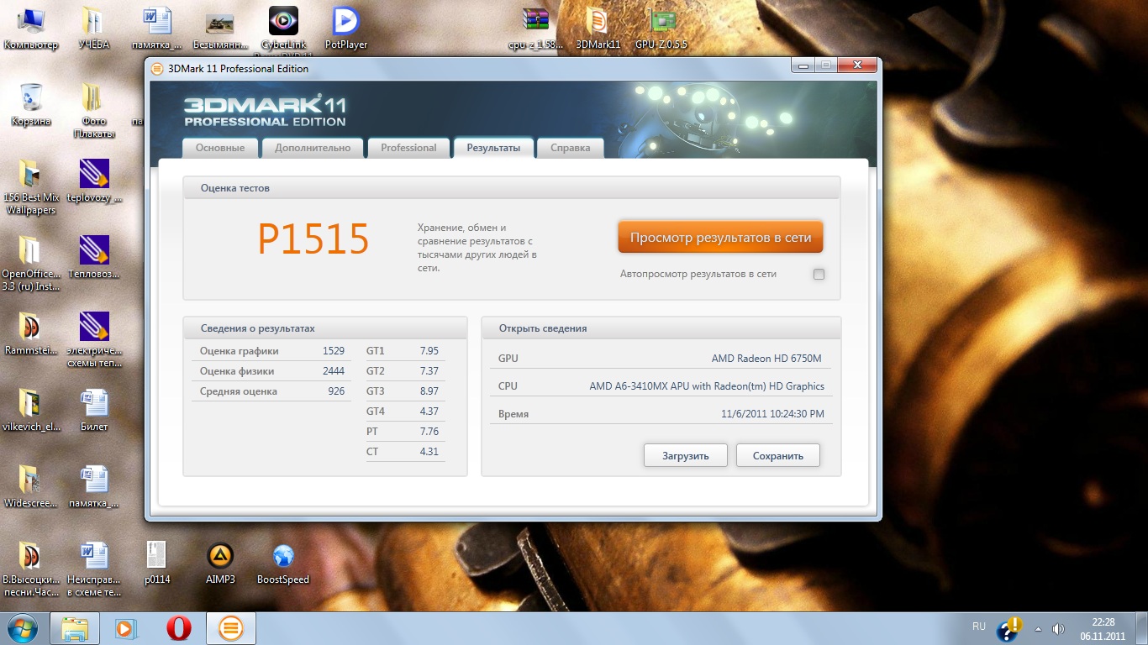Click the Оценка графики score 1529
The image size is (1148, 645).
[x=334, y=351]
